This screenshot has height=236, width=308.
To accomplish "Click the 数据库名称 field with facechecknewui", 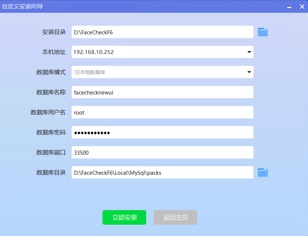I will click(162, 92).
